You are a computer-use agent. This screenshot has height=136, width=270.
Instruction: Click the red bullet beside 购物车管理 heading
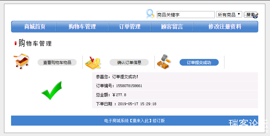[x=15, y=43]
